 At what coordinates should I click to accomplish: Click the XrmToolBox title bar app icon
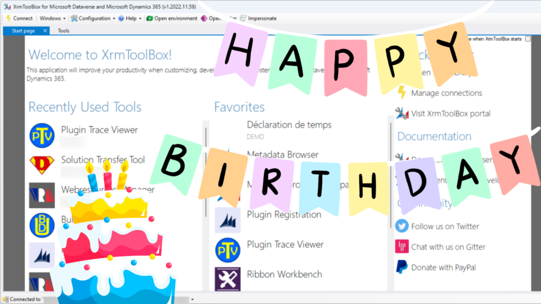[7, 6]
